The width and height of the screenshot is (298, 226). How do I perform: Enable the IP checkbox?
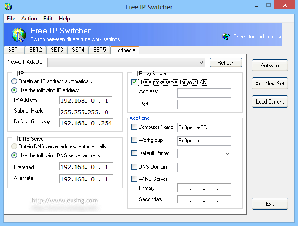coord(14,73)
